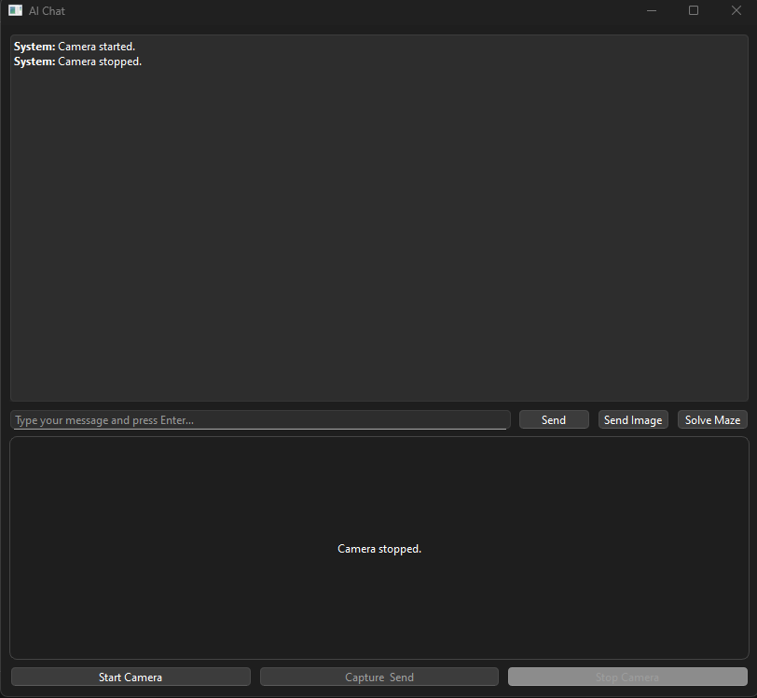Focus the "Type your message" input field
The width and height of the screenshot is (757, 698).
pos(260,420)
